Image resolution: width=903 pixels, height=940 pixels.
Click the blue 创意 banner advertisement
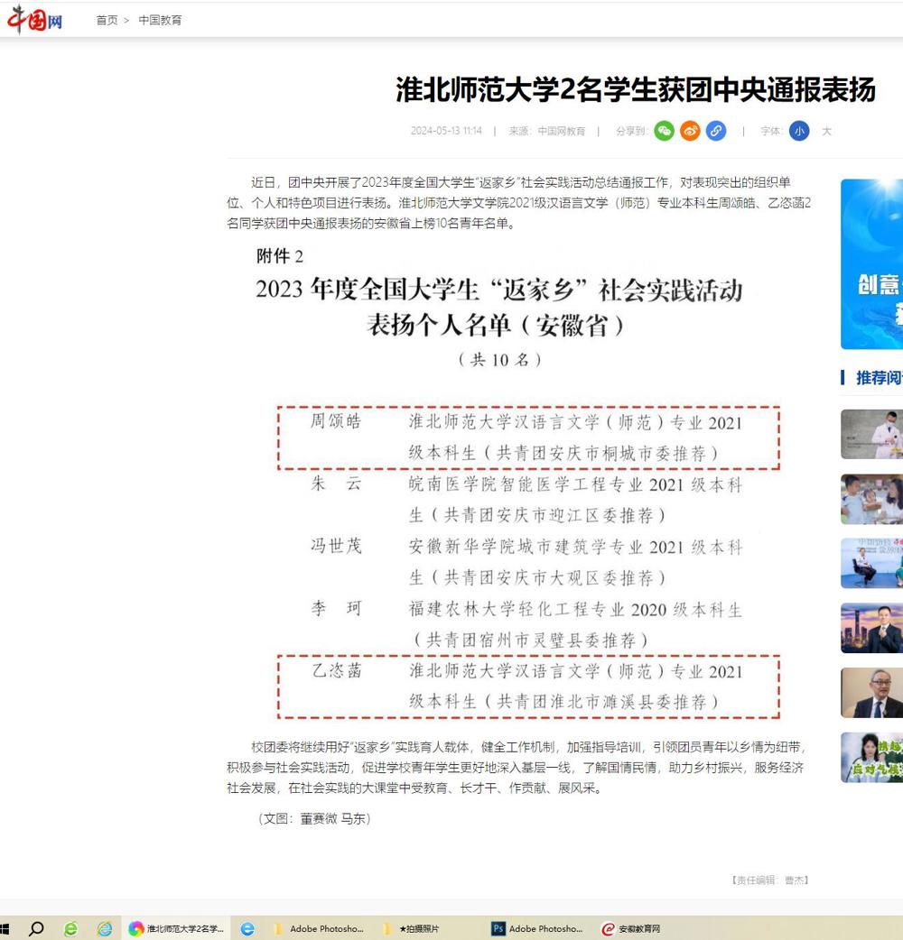click(x=871, y=263)
